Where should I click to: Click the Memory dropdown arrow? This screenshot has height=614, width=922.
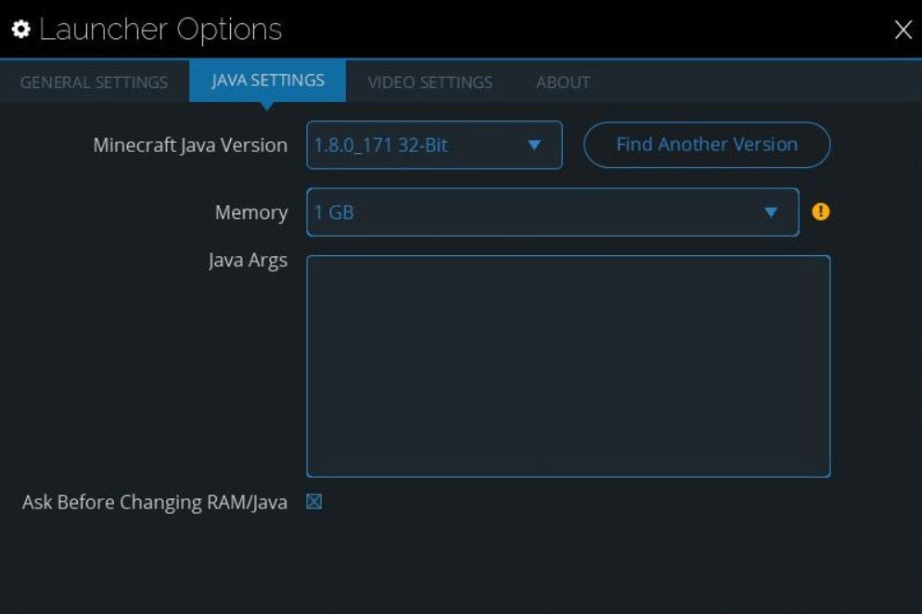[770, 212]
